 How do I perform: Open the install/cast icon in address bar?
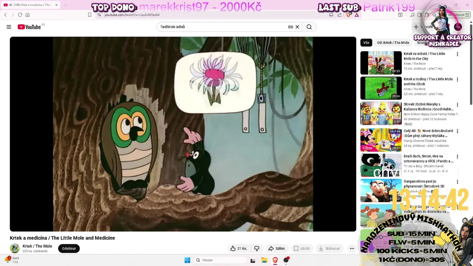[331, 15]
